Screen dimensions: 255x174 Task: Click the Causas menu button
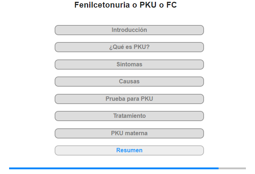tap(129, 82)
